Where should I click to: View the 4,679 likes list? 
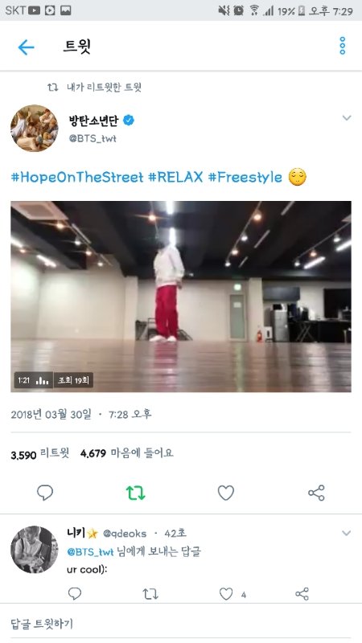pos(127,453)
